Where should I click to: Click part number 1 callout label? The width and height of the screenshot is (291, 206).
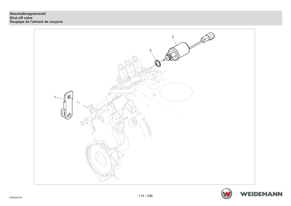(x=55, y=97)
